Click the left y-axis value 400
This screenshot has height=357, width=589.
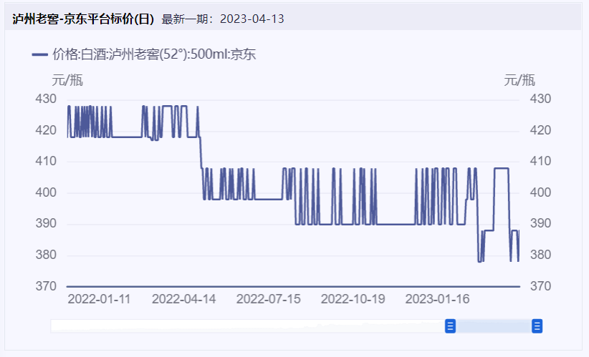46,192
